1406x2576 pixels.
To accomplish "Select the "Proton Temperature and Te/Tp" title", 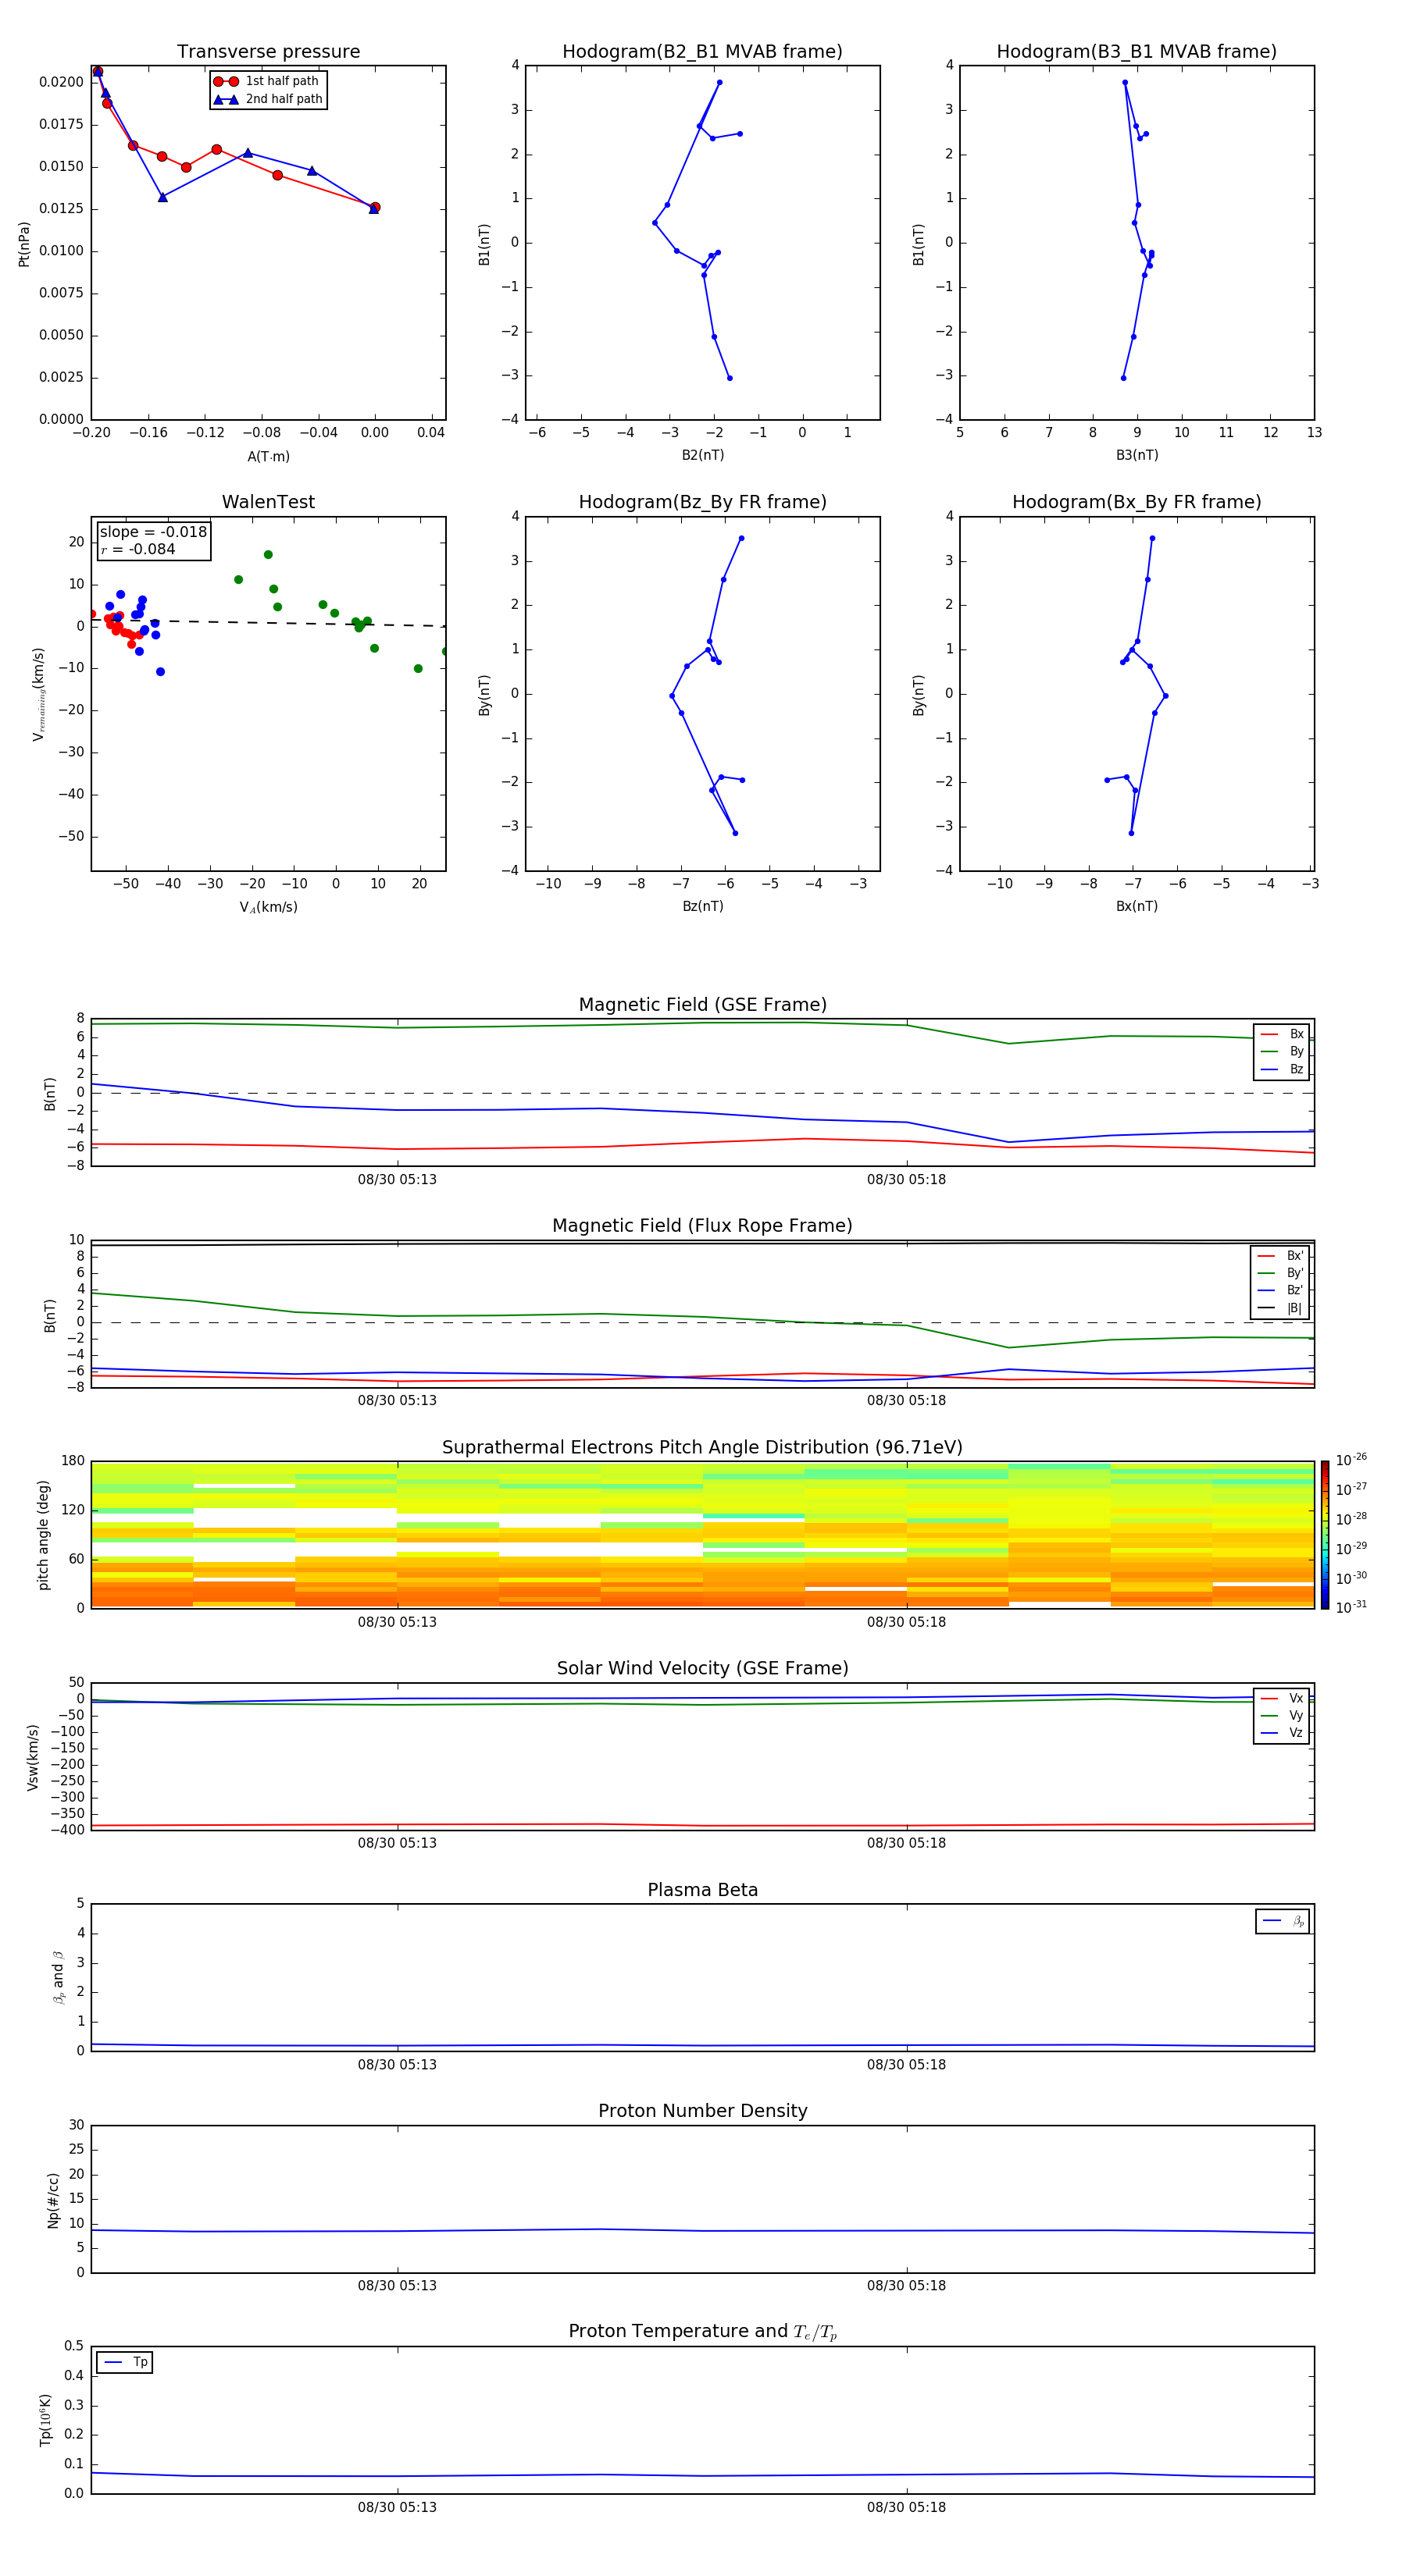I will click(x=702, y=2331).
